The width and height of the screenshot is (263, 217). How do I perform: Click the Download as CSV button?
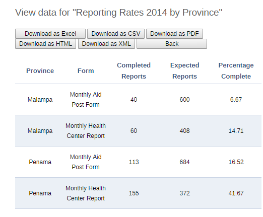pos(116,34)
